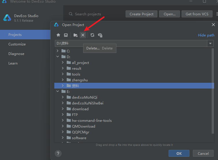The height and width of the screenshot is (160, 218).
Task: Expand the zhengshu folder
Action: coord(63,80)
